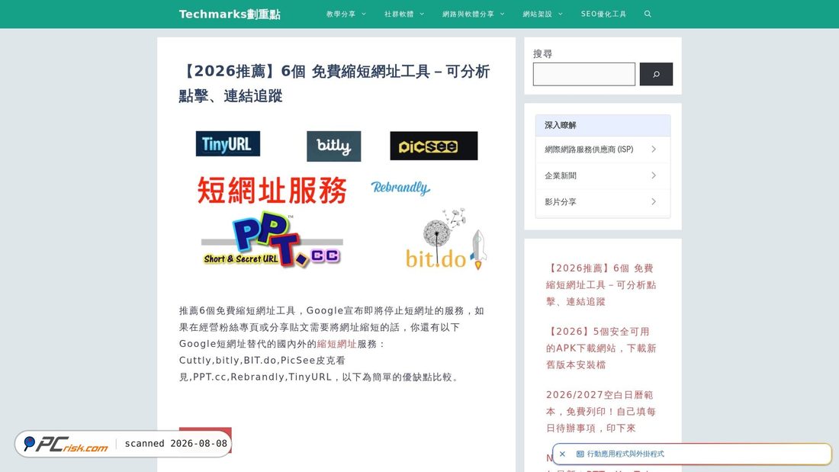The width and height of the screenshot is (839, 472).
Task: Click chevron beside 網際網路服務供應商 (ISP)
Action: pyautogui.click(x=654, y=149)
